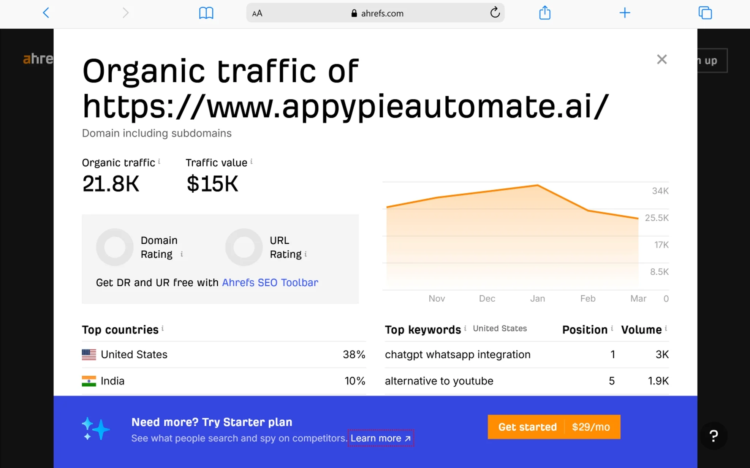Click the India flag icon
This screenshot has width=750, height=468.
(89, 381)
